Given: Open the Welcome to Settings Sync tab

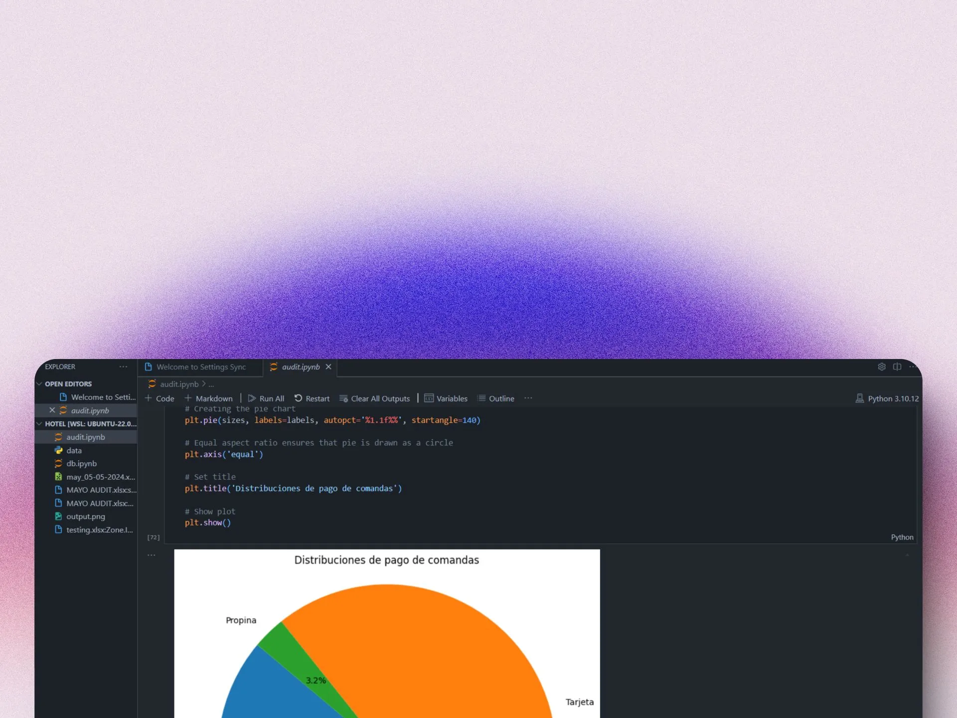Looking at the screenshot, I should [199, 366].
